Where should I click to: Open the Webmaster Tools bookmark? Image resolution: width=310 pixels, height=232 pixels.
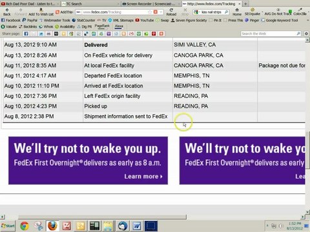(x=55, y=20)
